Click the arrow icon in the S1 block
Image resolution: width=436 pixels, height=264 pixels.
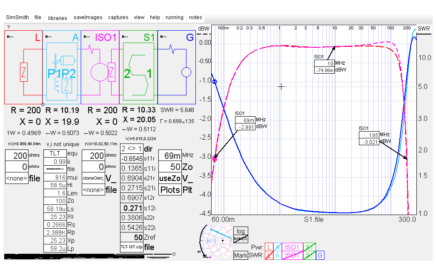point(125,37)
